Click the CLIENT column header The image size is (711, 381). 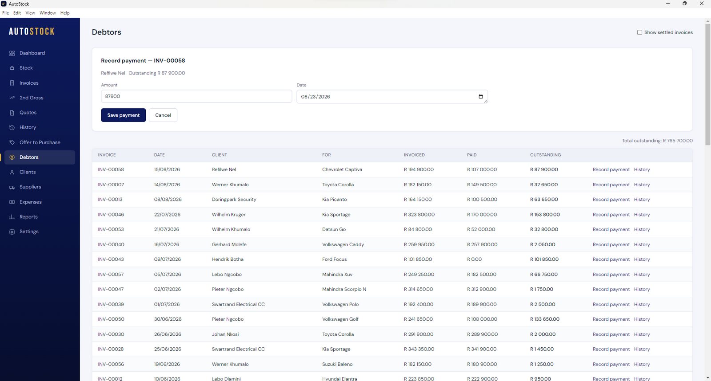pyautogui.click(x=220, y=155)
